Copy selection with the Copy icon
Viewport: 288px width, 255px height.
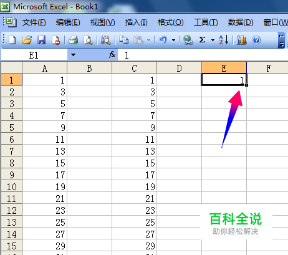coord(123,40)
